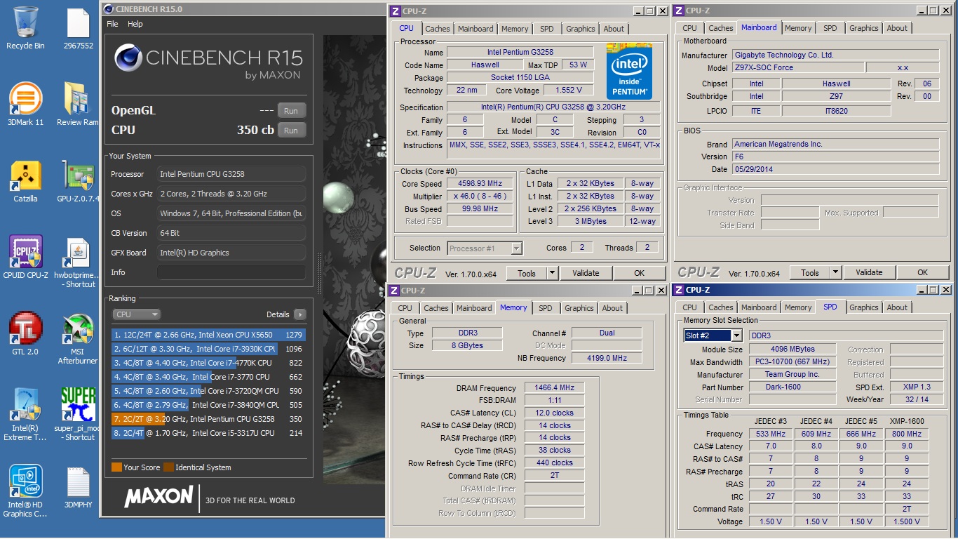The image size is (958, 539).
Task: Click Tools button in CPU-Z Mainboard window
Action: (810, 272)
